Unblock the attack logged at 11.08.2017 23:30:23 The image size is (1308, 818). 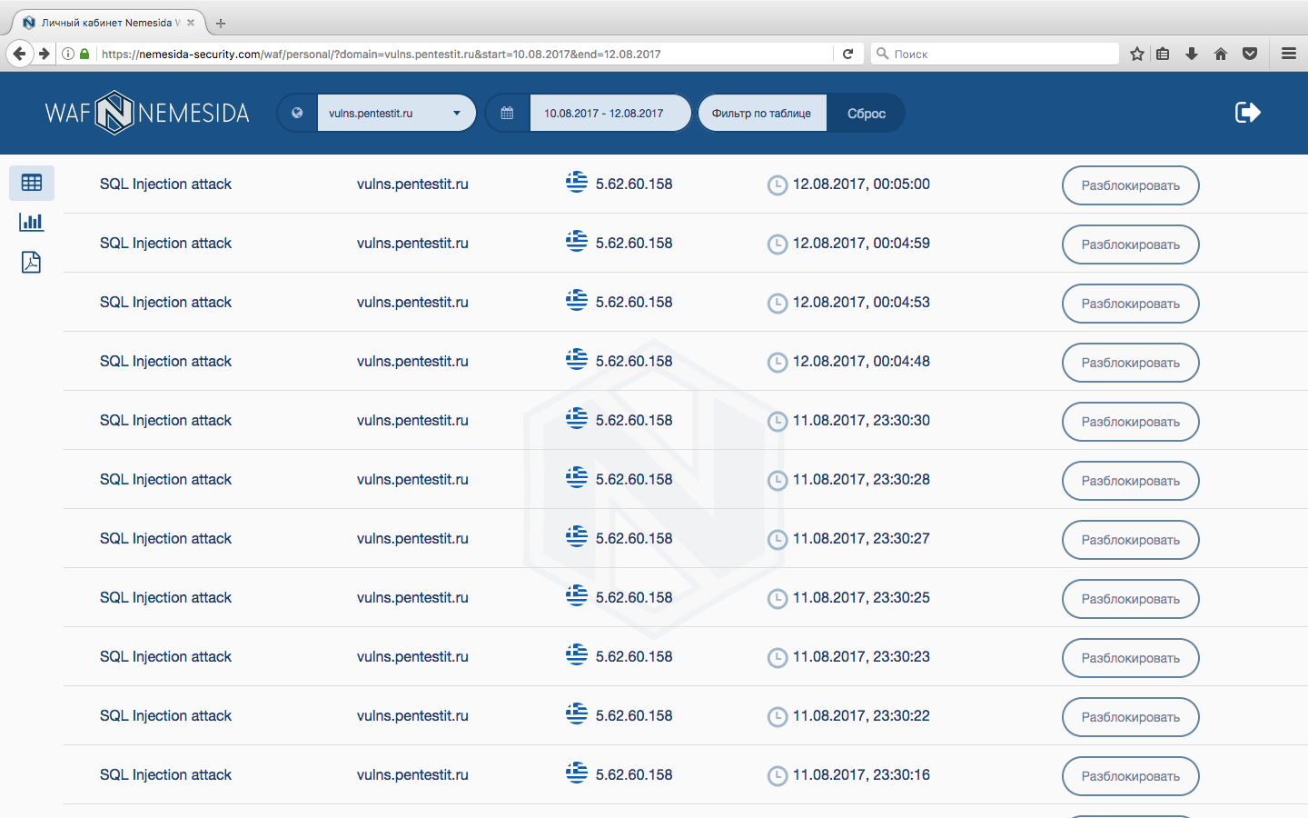click(1131, 658)
